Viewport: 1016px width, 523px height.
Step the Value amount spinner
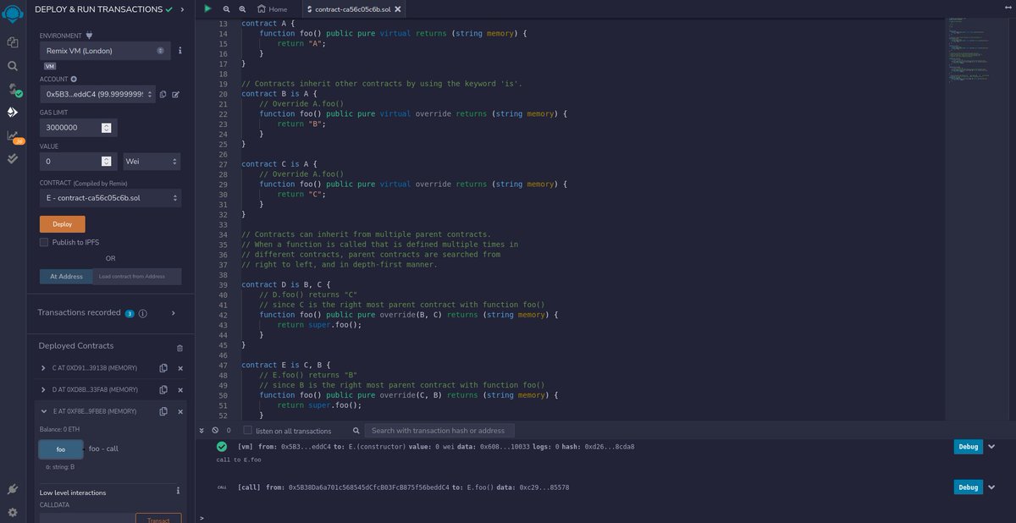tap(106, 161)
